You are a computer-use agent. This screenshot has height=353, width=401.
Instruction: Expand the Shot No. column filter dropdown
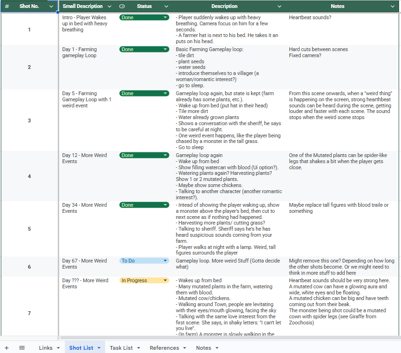[x=51, y=7]
